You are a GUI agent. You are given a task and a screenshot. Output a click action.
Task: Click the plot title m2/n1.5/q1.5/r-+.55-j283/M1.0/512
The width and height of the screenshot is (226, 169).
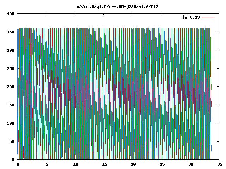pyautogui.click(x=118, y=7)
